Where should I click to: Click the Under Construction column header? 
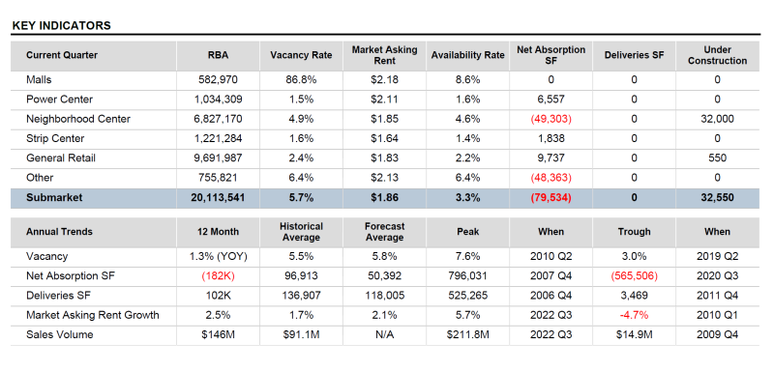tap(717, 55)
